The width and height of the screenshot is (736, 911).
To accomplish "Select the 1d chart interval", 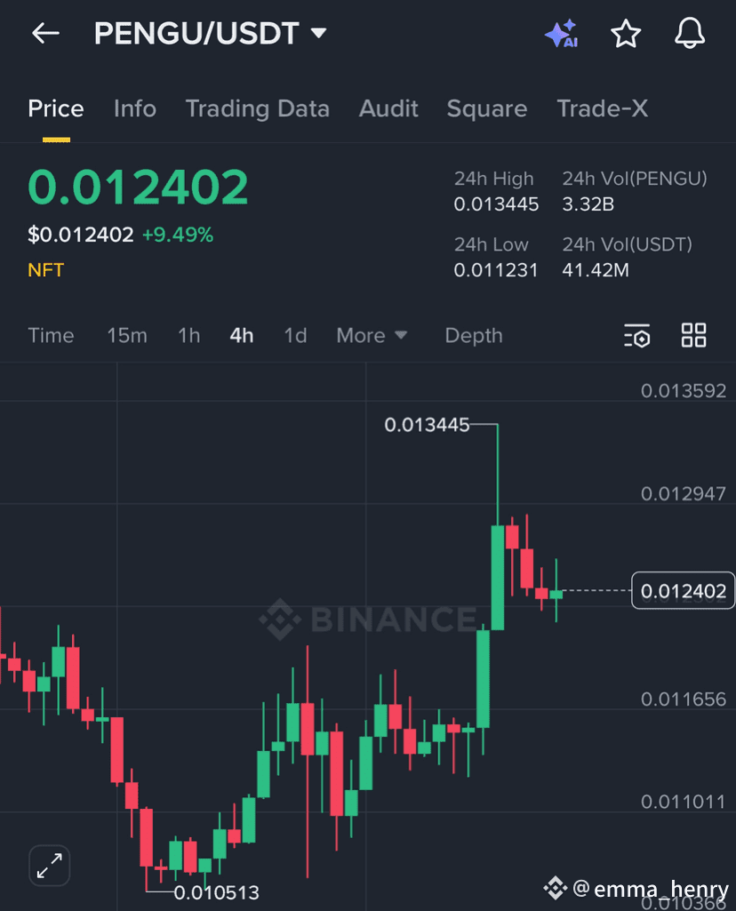I will tap(295, 335).
